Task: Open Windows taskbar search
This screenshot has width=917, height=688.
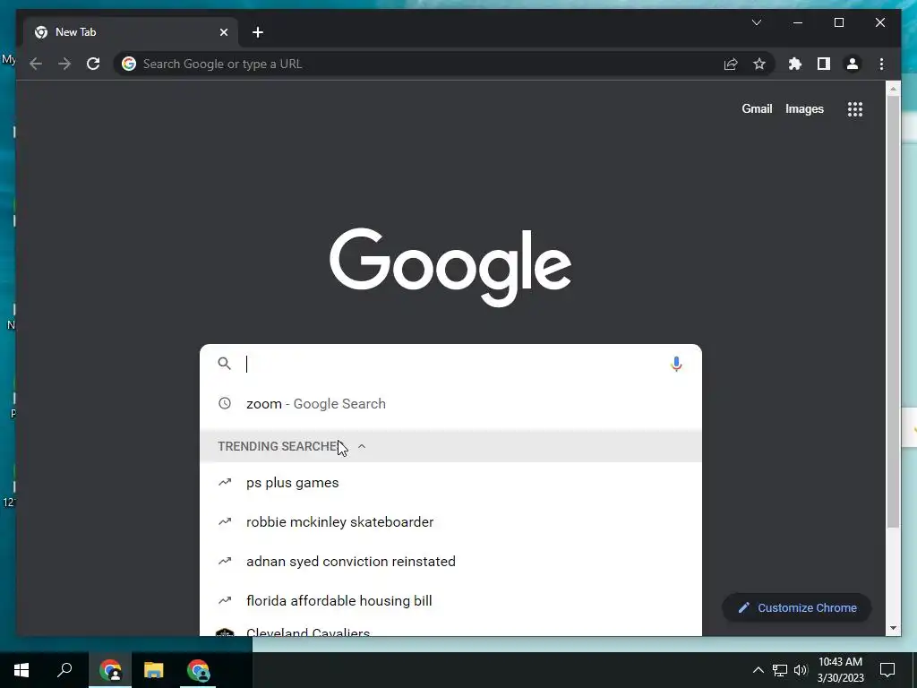Action: click(x=64, y=670)
